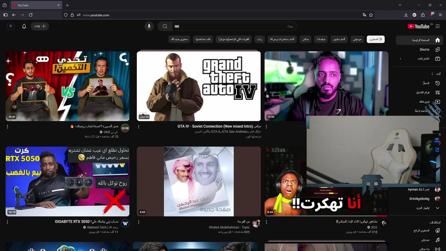Open Your videos (فيديوهاتك)
Viewport: 446px width, 251px height.
click(420, 102)
